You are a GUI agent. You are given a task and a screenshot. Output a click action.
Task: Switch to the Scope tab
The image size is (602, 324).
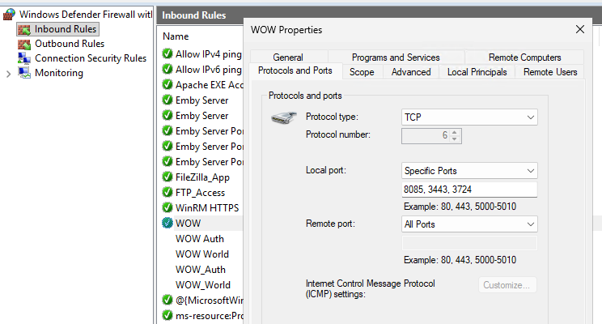362,72
